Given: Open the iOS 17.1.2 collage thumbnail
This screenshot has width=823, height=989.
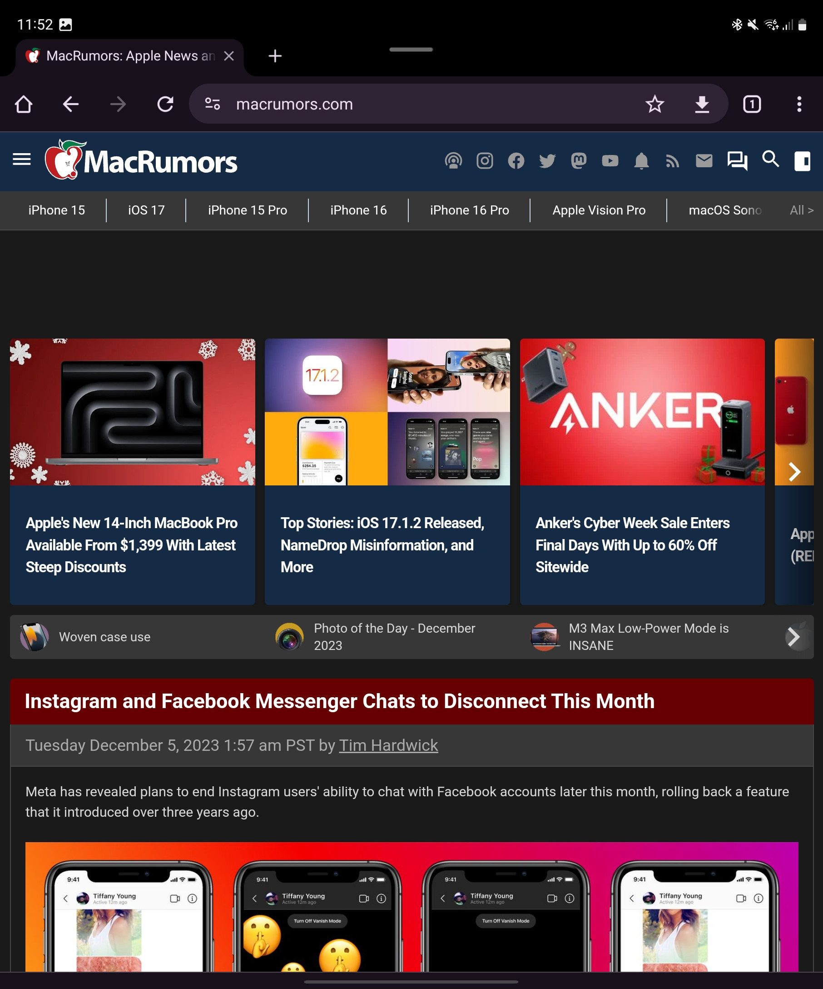Looking at the screenshot, I should pyautogui.click(x=387, y=412).
